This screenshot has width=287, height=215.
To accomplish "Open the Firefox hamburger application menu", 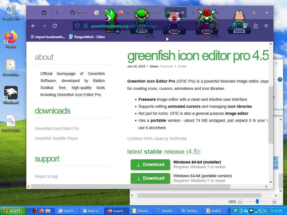I will coord(266,26).
